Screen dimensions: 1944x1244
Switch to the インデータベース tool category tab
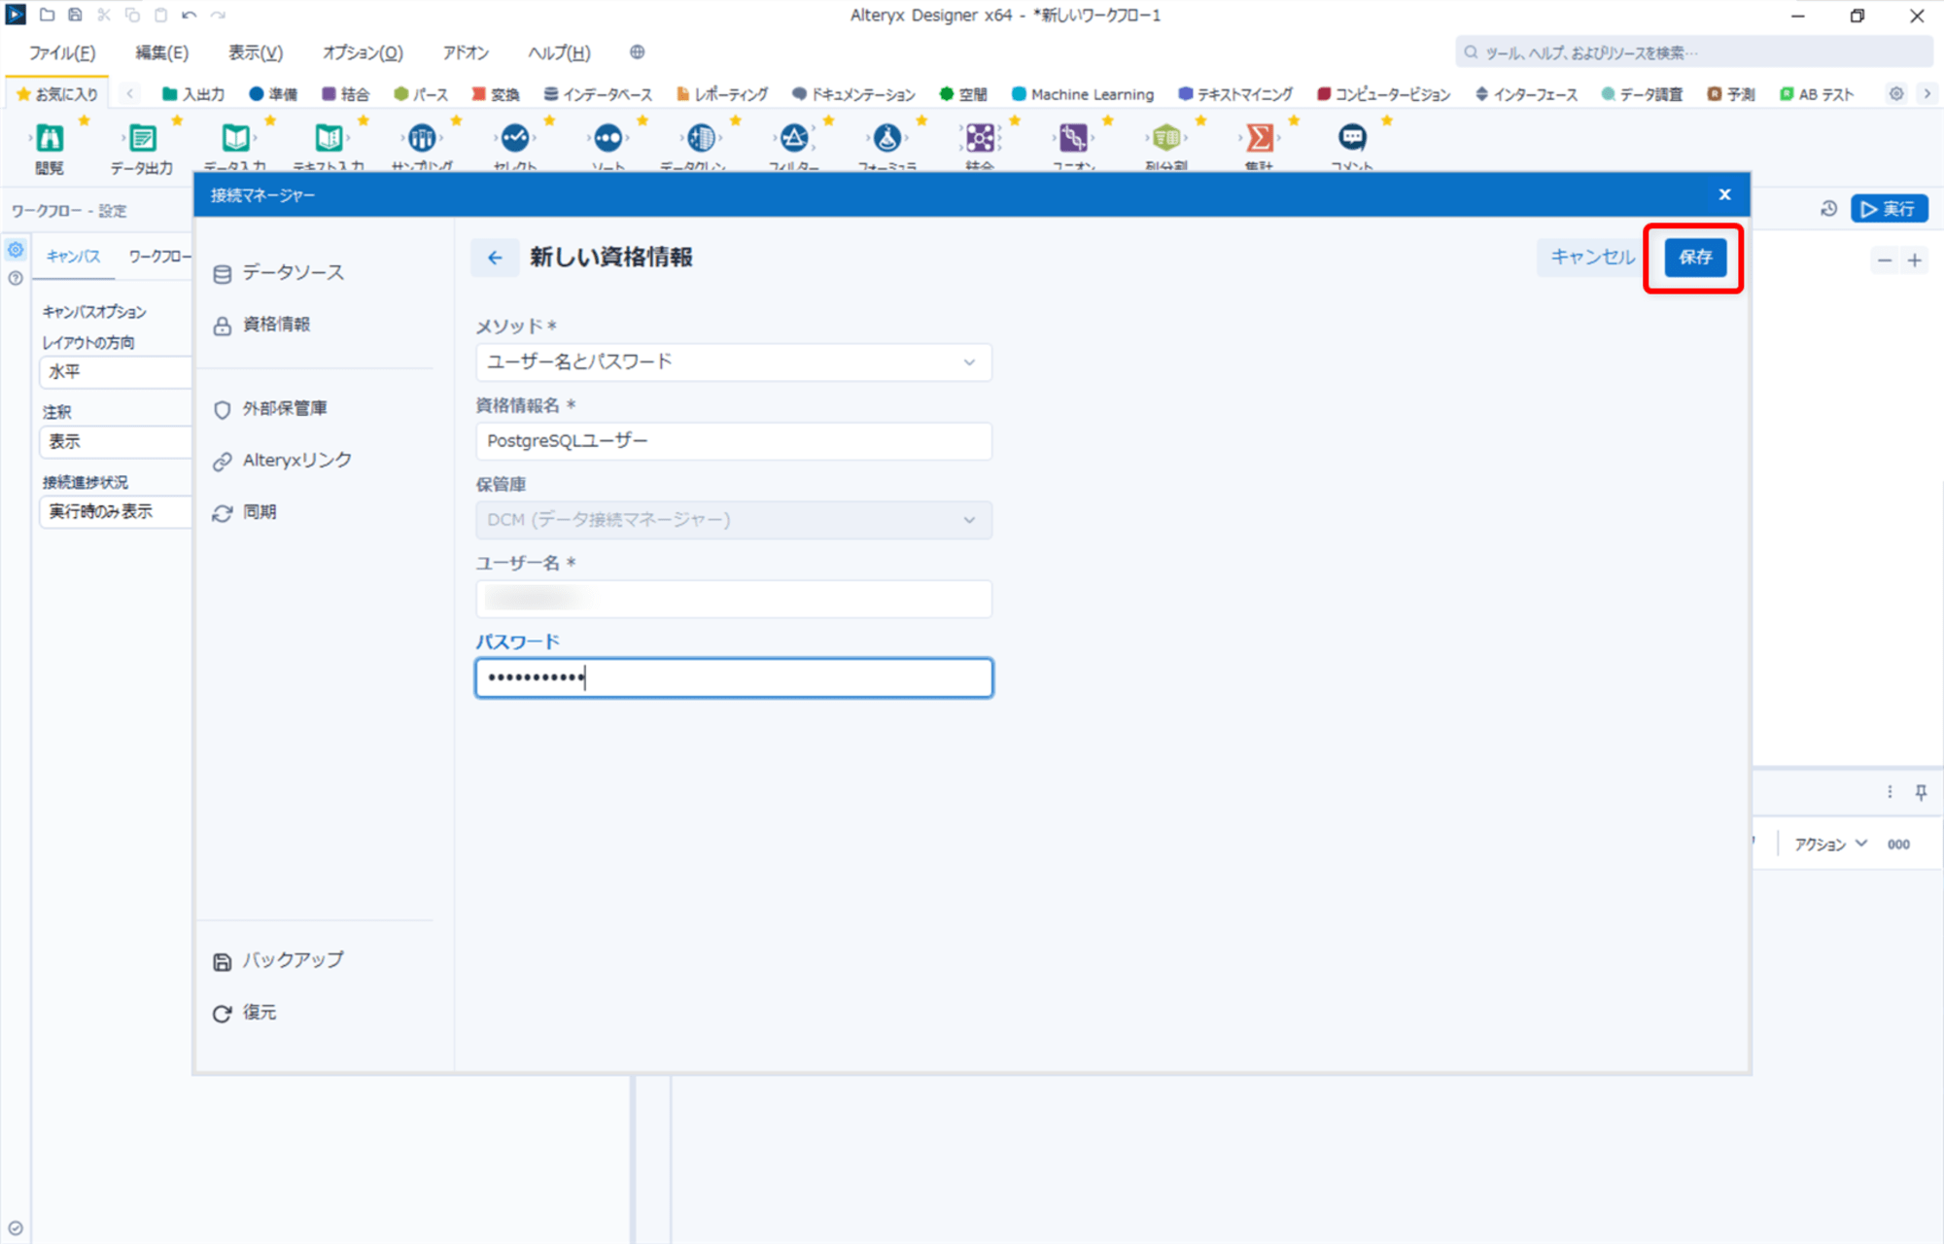coord(598,94)
